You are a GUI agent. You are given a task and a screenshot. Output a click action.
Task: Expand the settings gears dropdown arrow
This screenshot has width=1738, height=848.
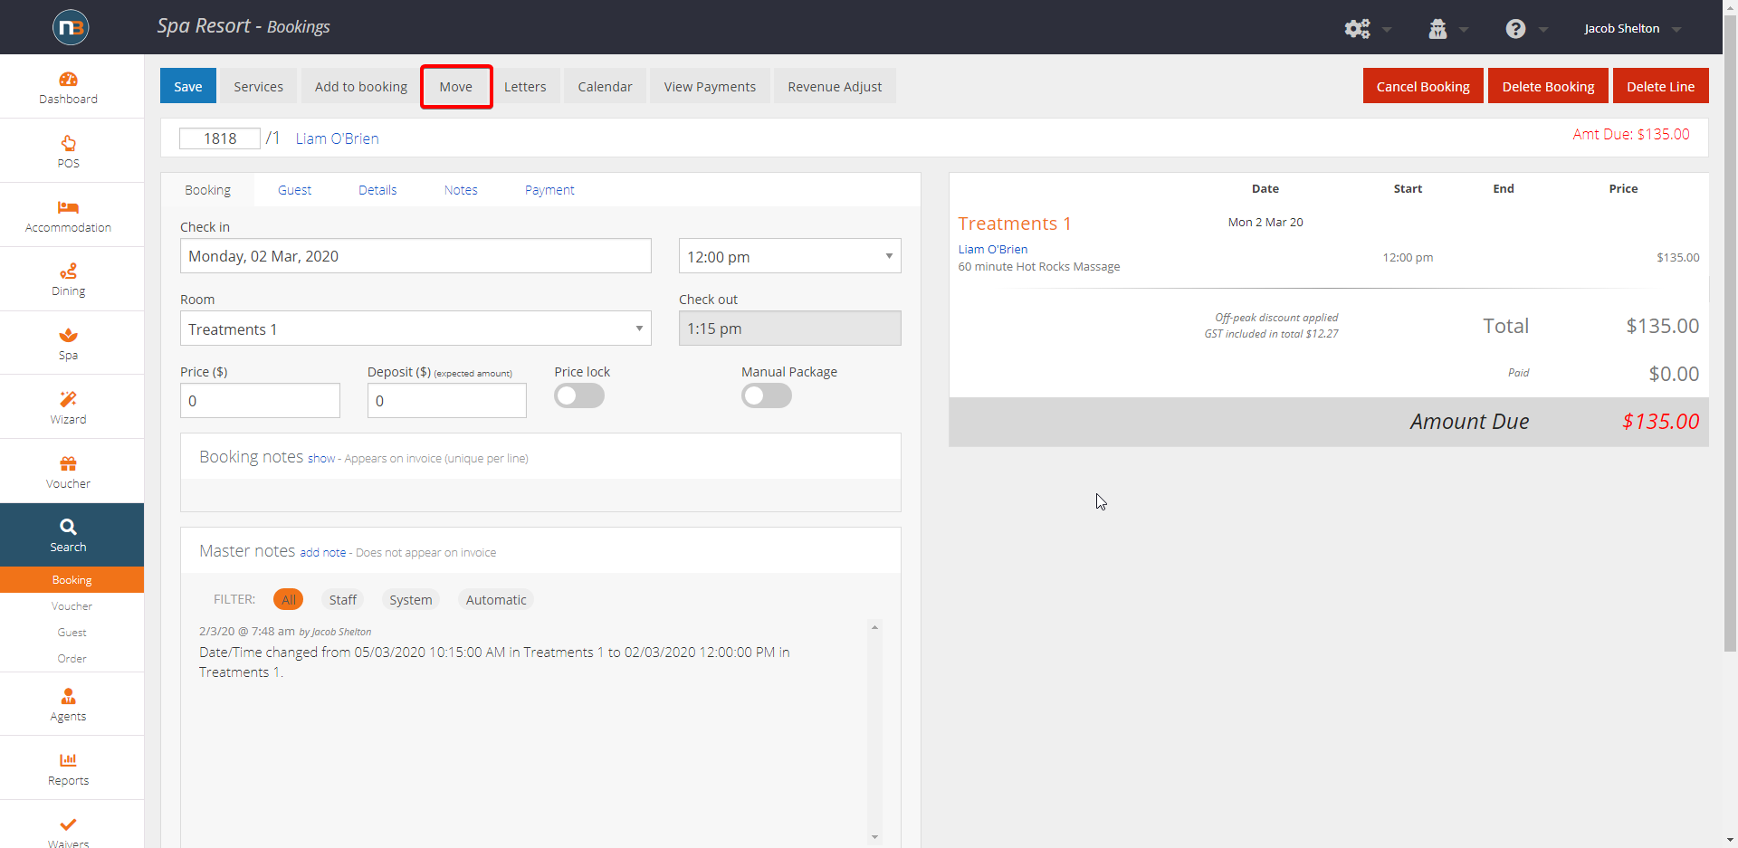pyautogui.click(x=1387, y=30)
